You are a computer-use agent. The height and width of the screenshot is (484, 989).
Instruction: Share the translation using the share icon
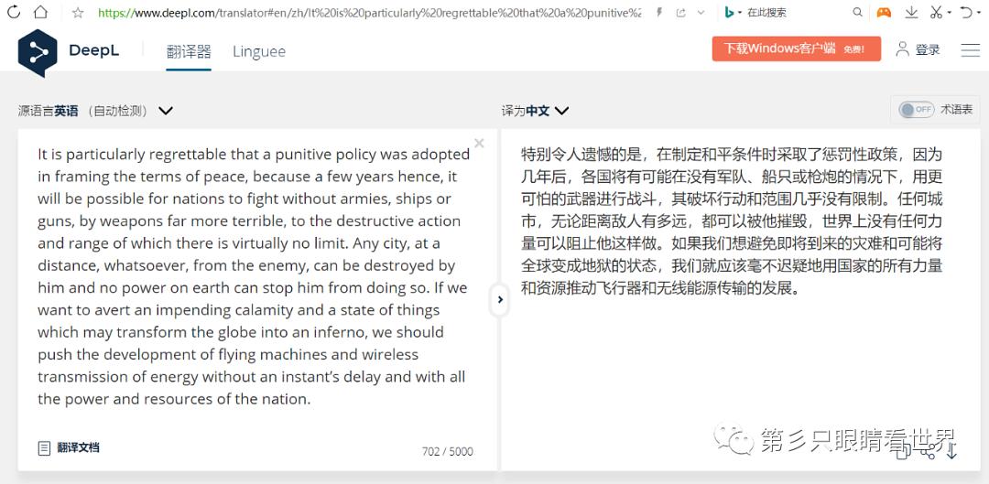[928, 451]
